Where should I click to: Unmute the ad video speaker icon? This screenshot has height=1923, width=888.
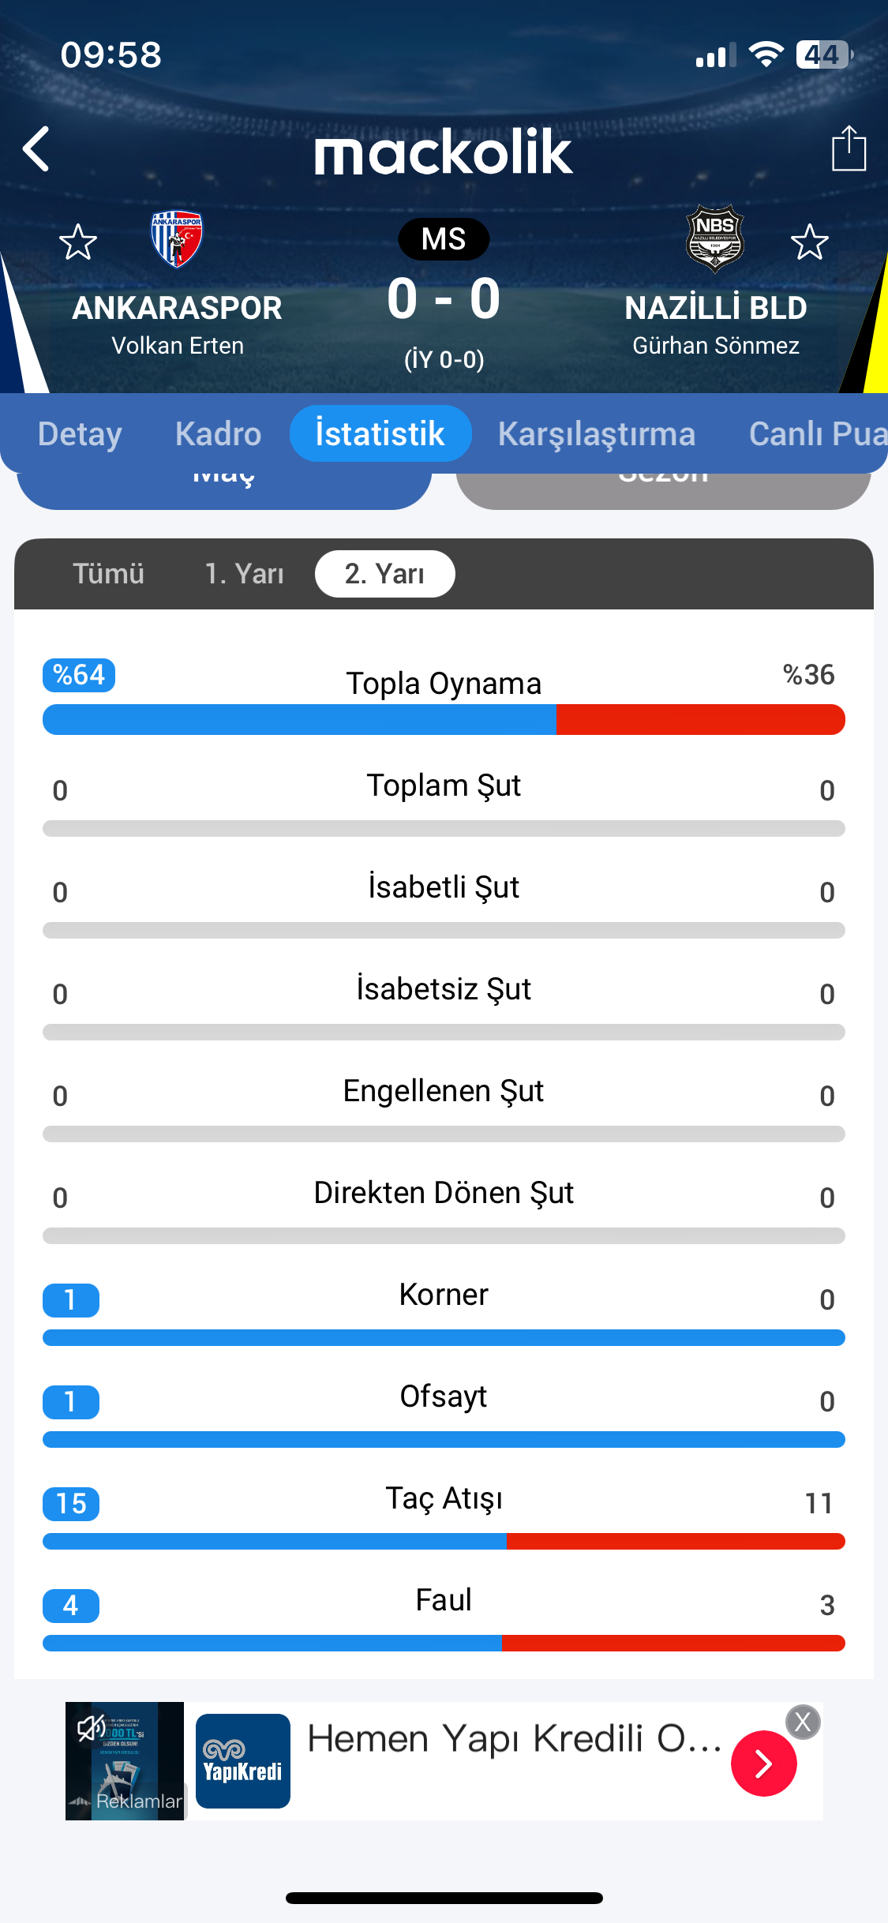(91, 1728)
